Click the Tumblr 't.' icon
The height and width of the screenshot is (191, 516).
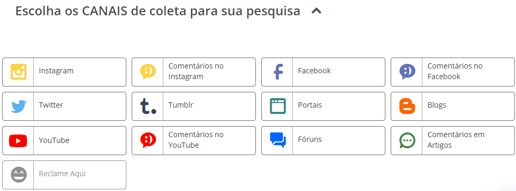148,107
